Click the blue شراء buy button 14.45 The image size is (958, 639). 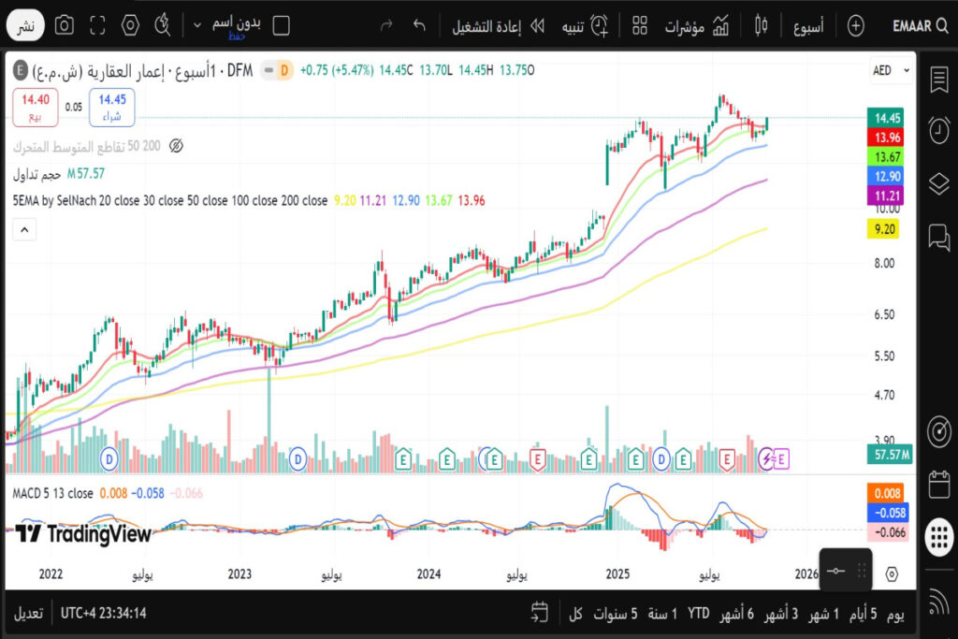pos(112,107)
